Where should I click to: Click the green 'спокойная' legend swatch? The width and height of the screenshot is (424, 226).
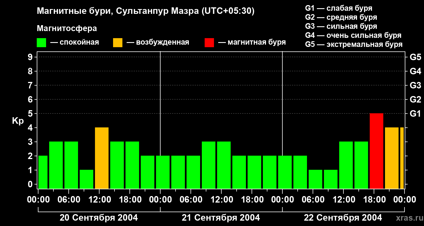42,43
